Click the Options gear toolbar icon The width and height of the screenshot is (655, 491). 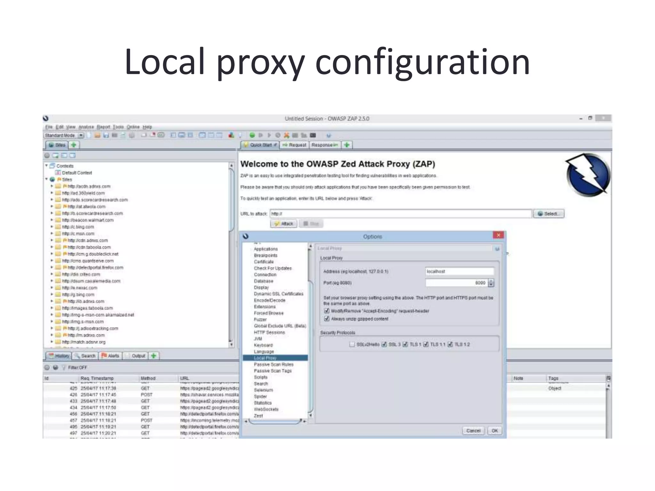[131, 135]
